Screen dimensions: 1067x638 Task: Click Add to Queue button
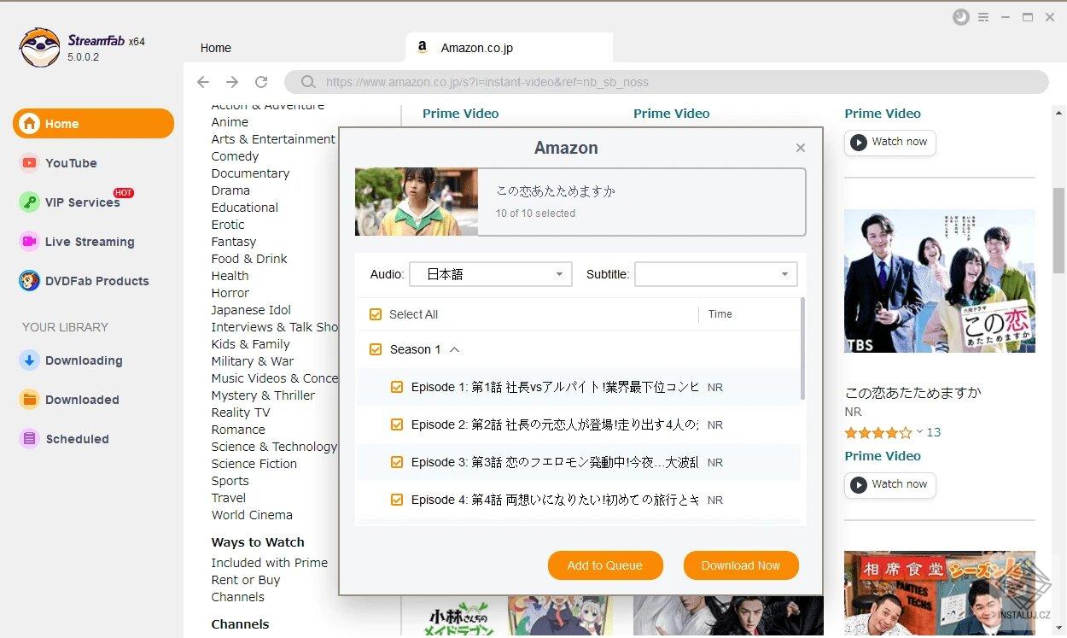(x=604, y=565)
